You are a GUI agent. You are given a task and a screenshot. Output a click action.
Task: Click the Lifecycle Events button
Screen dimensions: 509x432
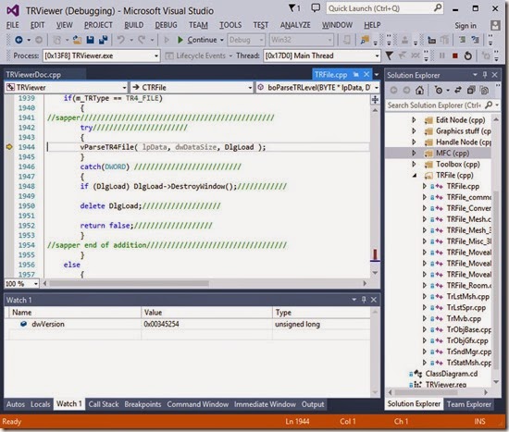[198, 56]
